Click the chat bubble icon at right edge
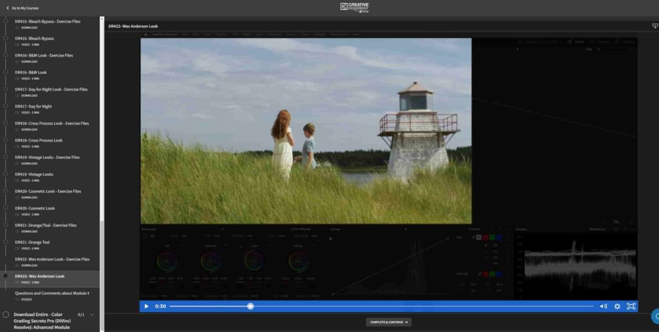This screenshot has width=659, height=332. 656,316
